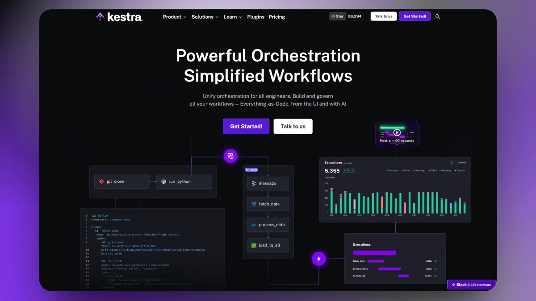Toggle the Created legend item
The image size is (536, 301).
[460, 170]
